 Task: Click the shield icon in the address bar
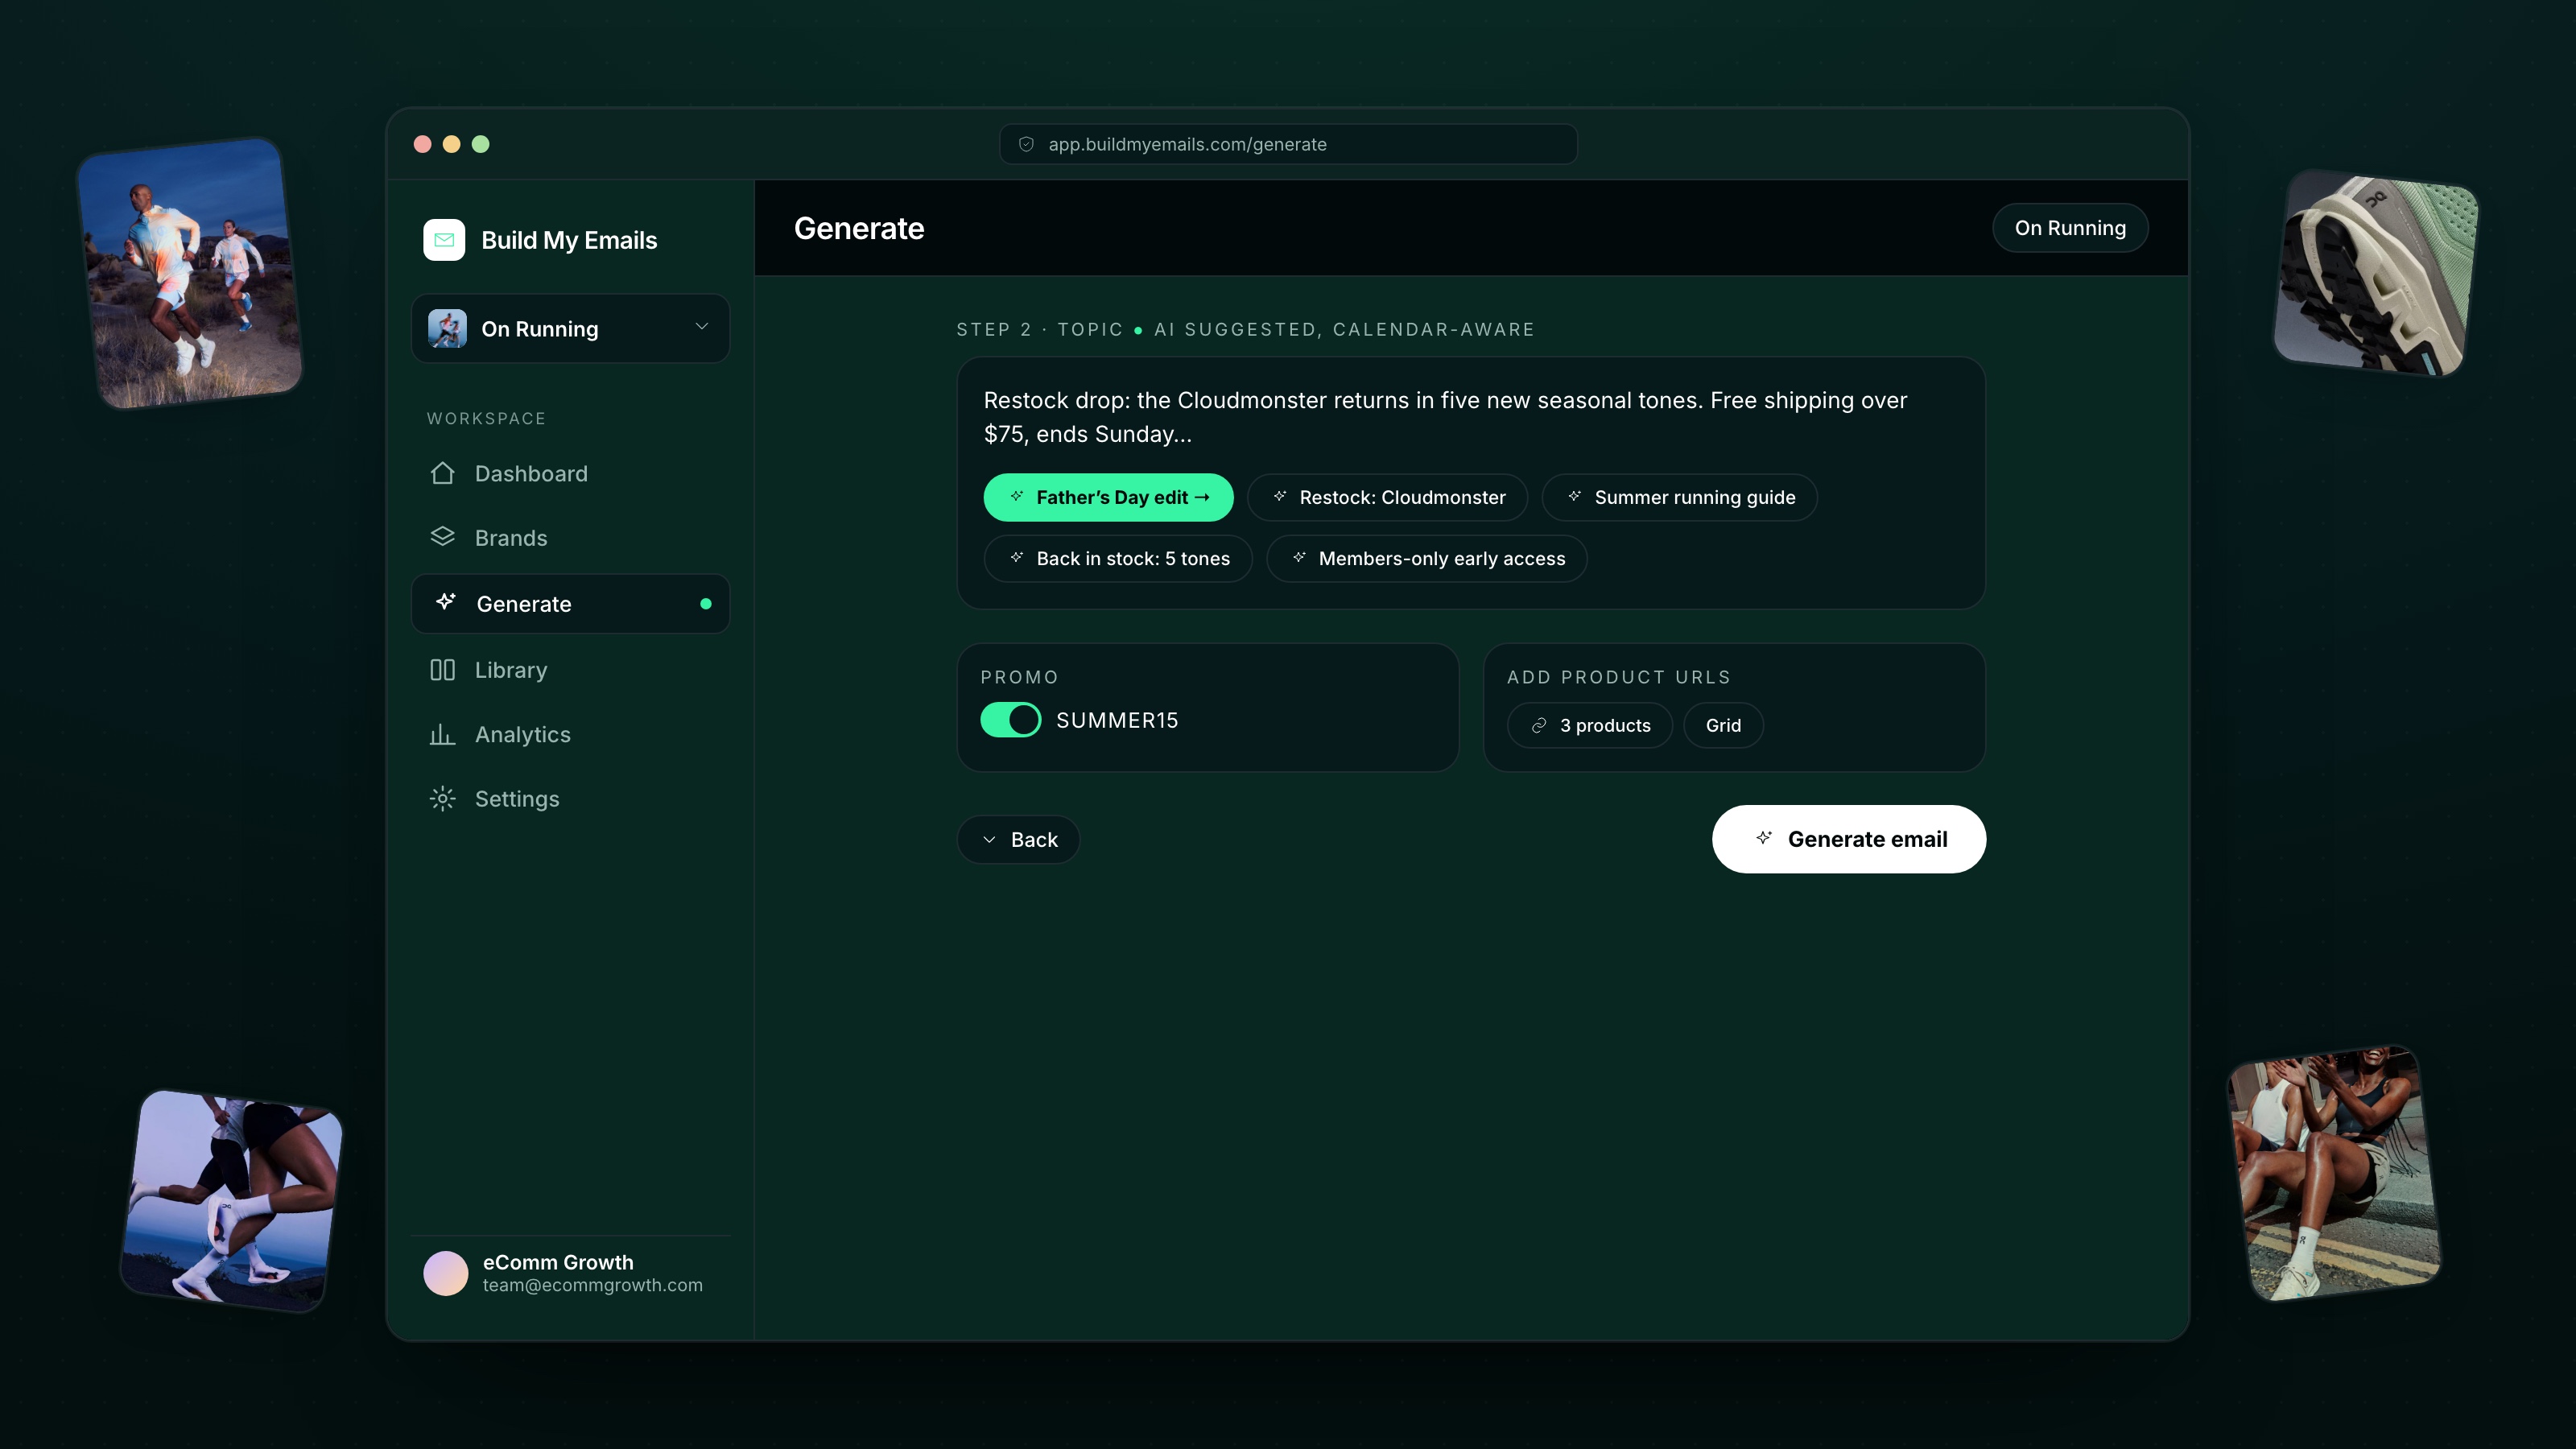point(1026,144)
